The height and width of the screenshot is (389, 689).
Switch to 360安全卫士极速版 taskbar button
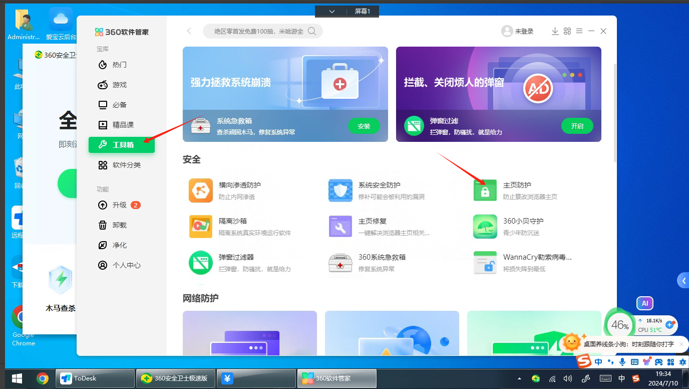coord(175,378)
